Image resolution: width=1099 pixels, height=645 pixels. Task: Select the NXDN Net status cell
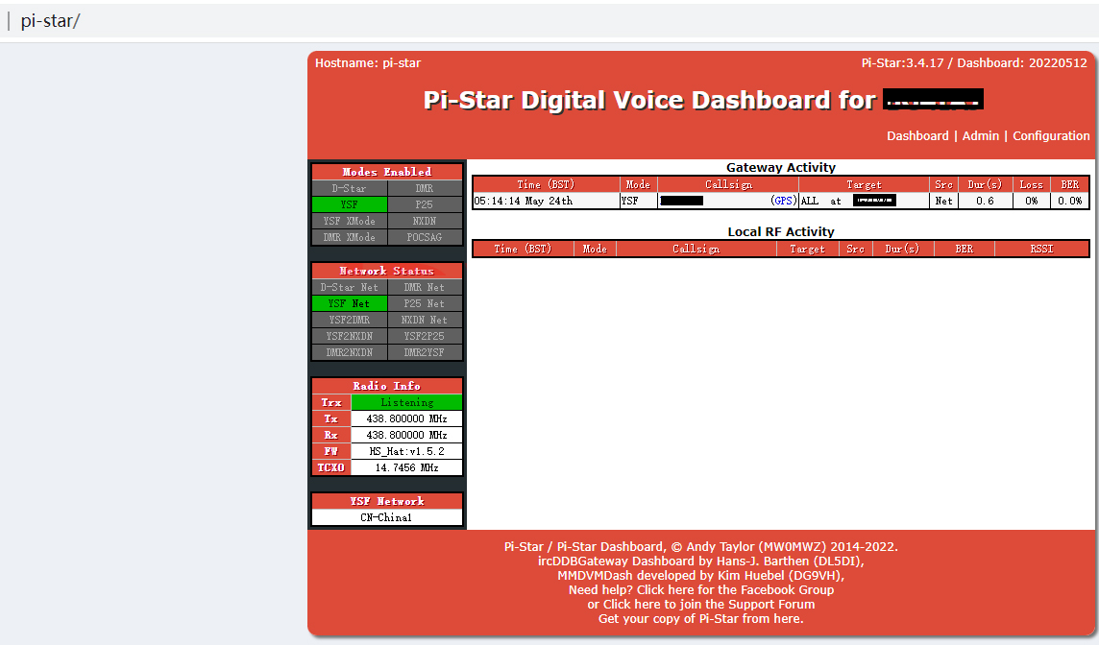[425, 320]
